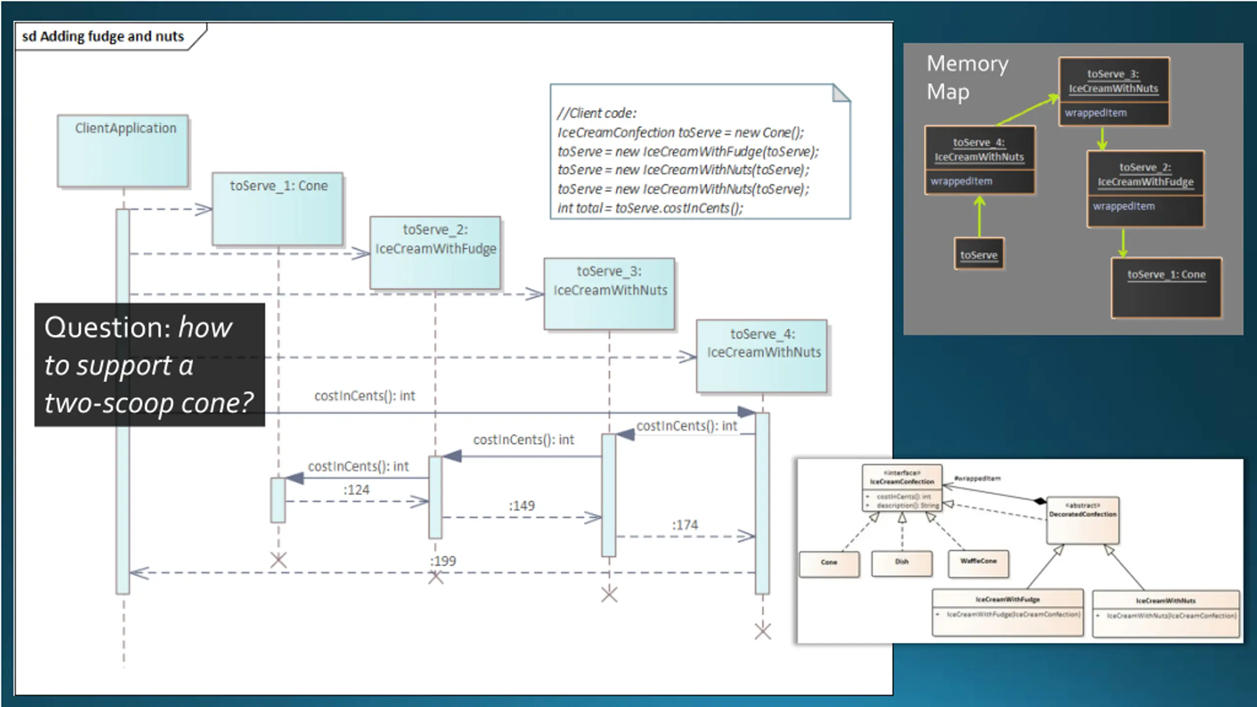Screen dimensions: 1257x707
Task: Click the ":124" return value label
Action: tap(356, 489)
